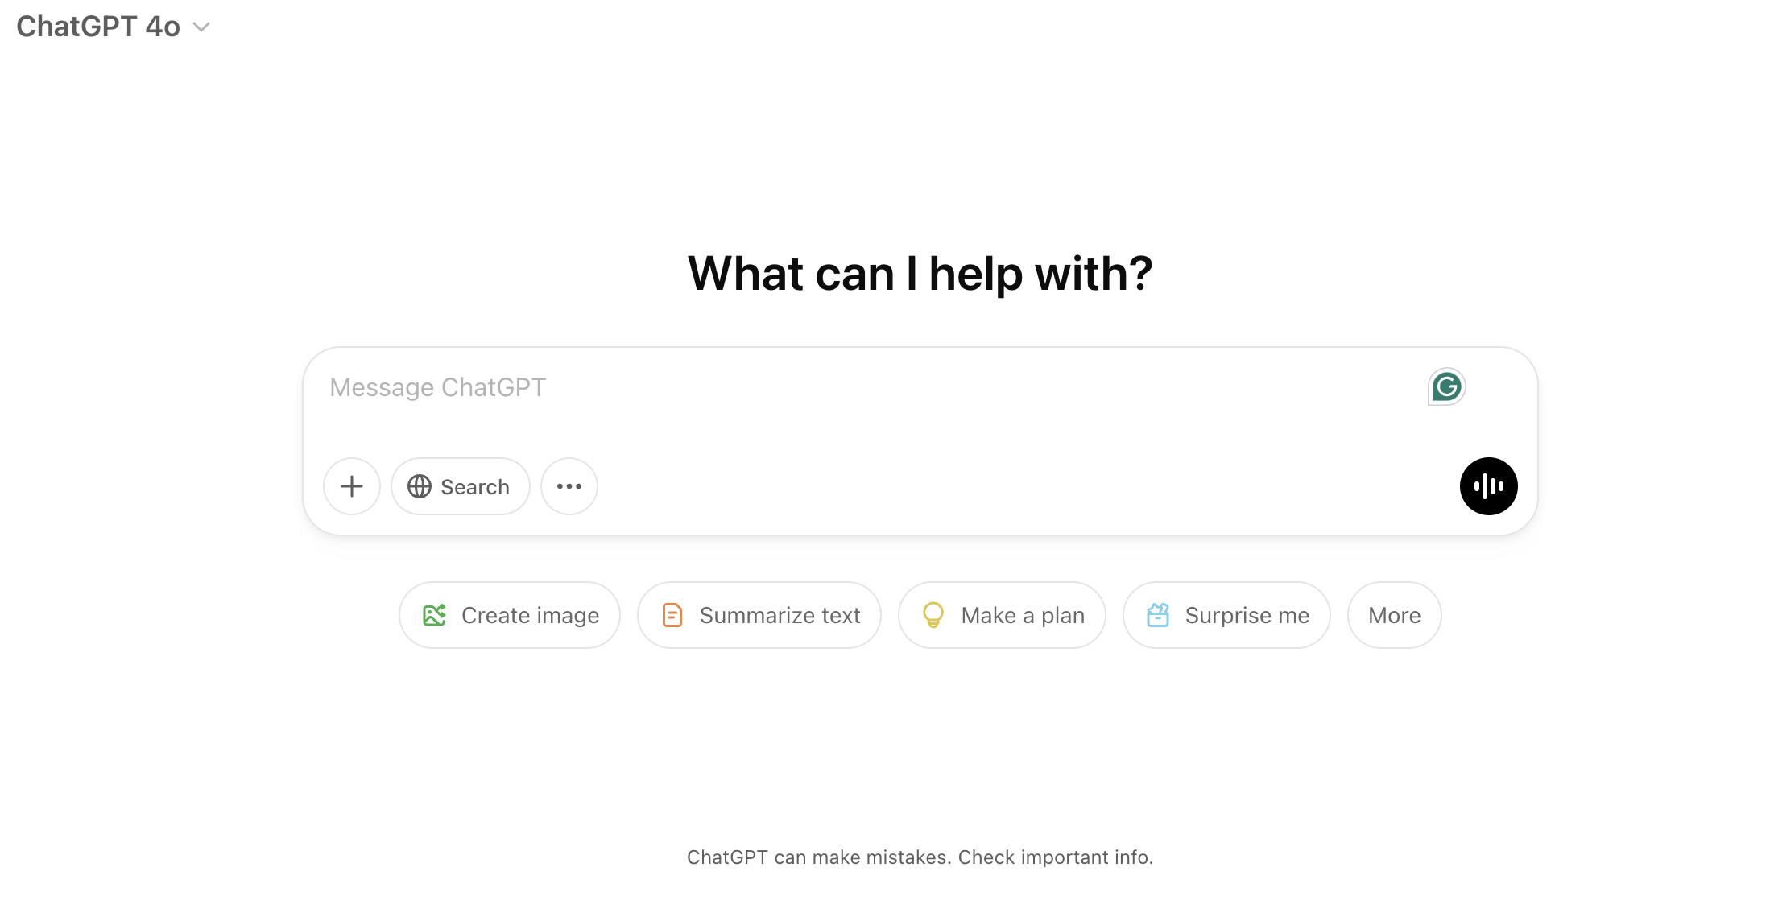Screen dimensions: 1770x921
Task: Open the ellipsis more tools icon
Action: click(x=569, y=485)
